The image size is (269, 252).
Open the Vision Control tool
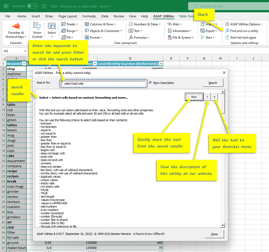pos(37,30)
